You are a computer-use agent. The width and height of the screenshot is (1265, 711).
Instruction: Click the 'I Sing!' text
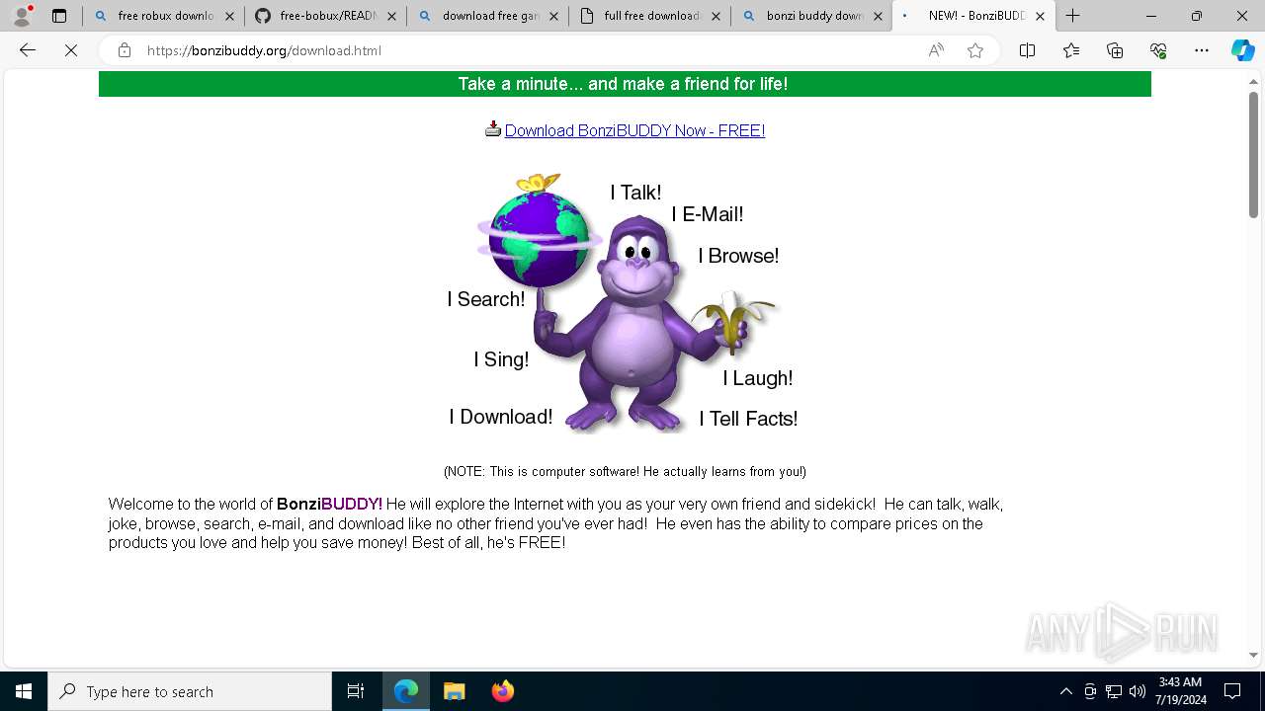point(501,359)
